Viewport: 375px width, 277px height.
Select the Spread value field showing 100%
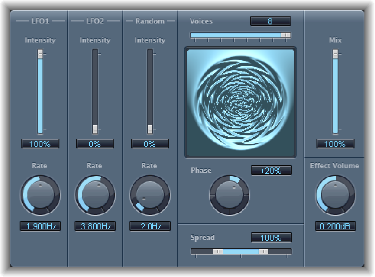point(272,238)
